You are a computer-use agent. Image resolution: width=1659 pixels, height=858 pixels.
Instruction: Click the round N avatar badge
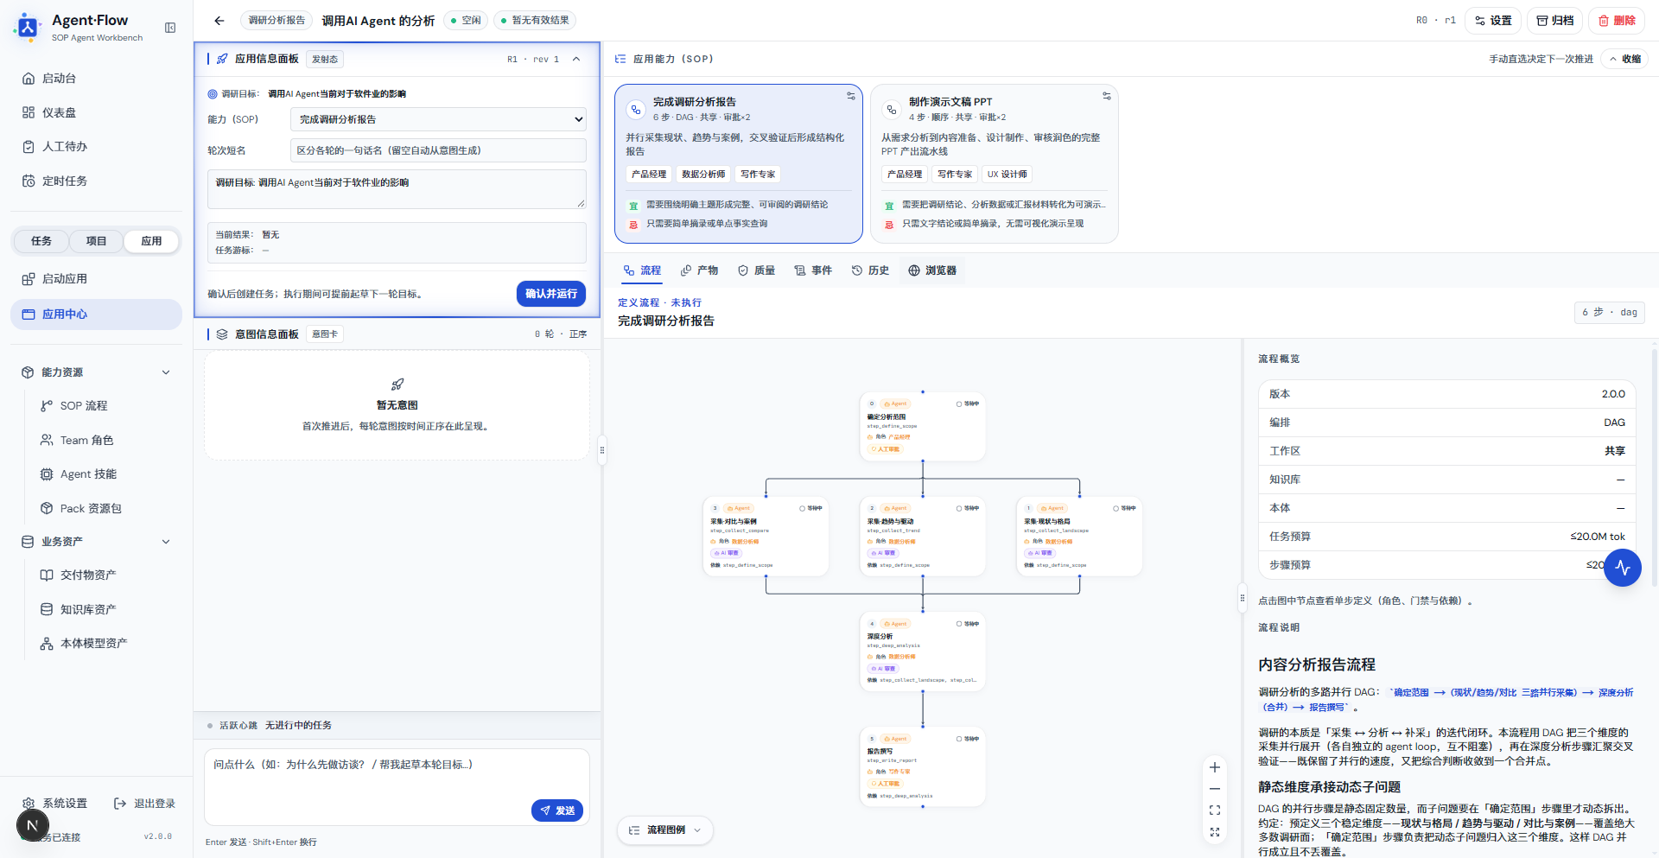click(32, 825)
